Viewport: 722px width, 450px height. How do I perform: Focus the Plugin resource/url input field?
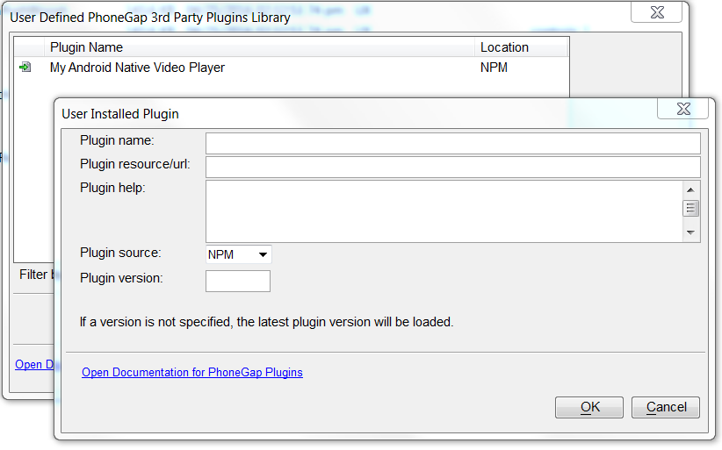tap(453, 167)
